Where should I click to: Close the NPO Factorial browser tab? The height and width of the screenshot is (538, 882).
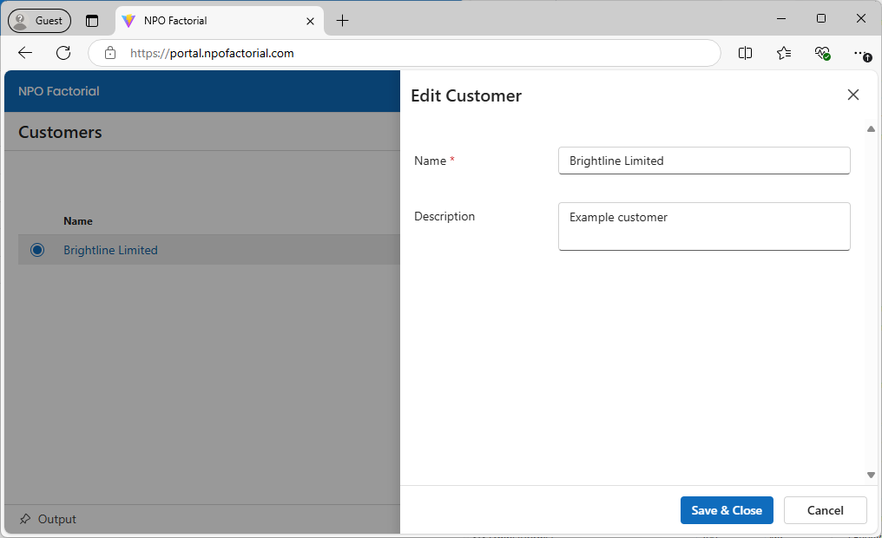[310, 21]
